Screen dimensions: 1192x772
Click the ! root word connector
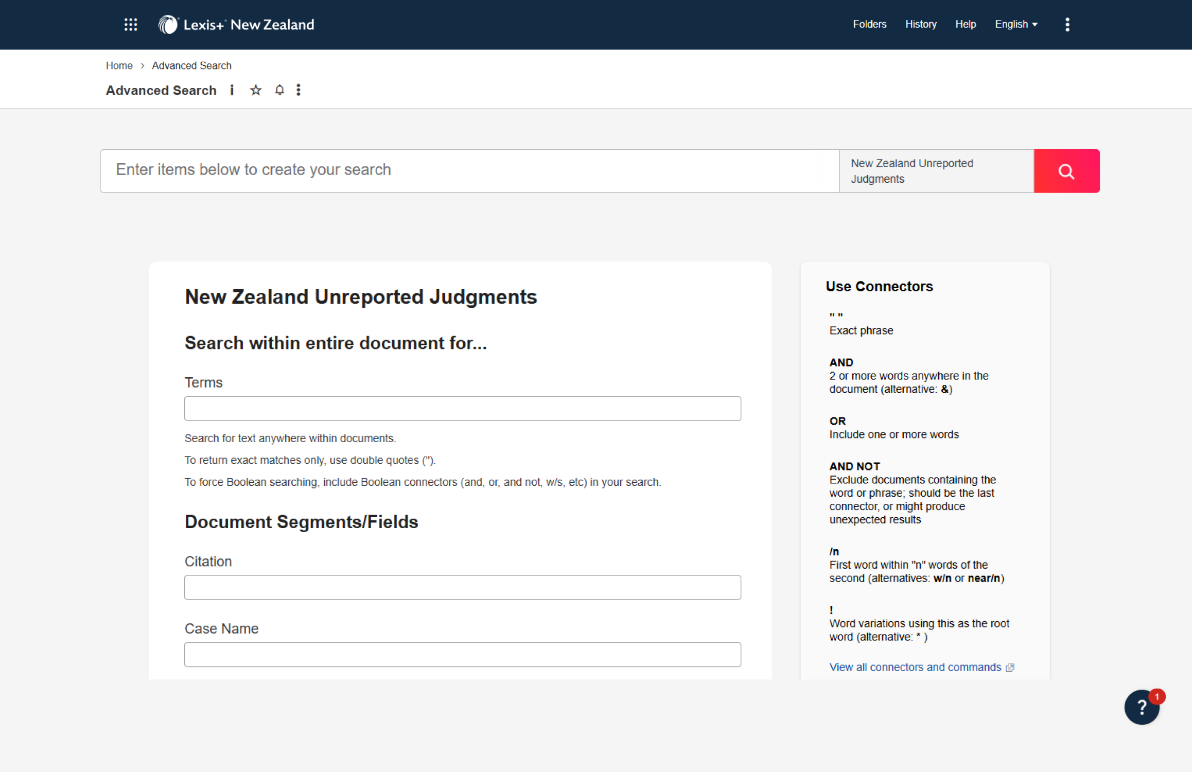[831, 610]
